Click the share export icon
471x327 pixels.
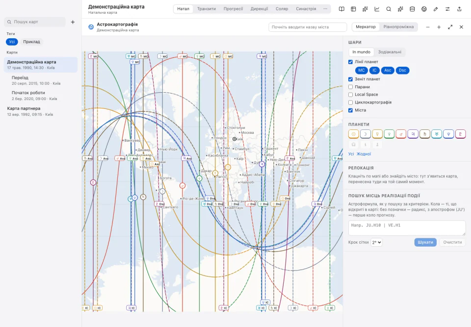(459, 9)
